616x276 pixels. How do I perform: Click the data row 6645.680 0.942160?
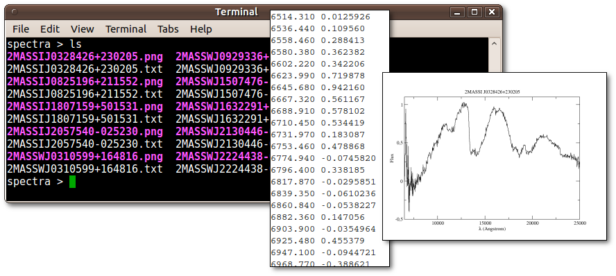point(318,87)
